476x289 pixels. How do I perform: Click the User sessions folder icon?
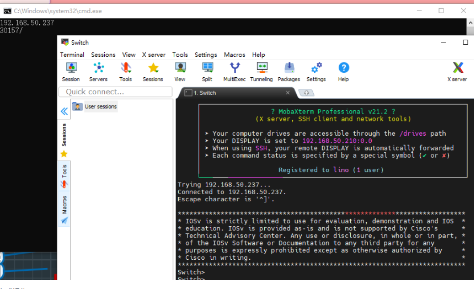pos(77,106)
